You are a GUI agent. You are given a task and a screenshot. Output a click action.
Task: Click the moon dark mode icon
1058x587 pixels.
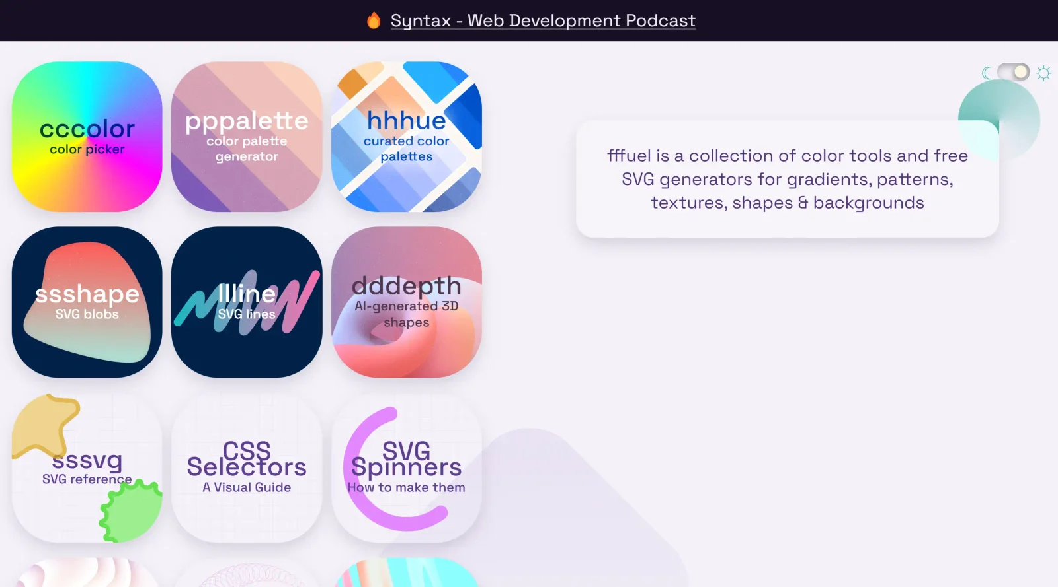coord(987,73)
